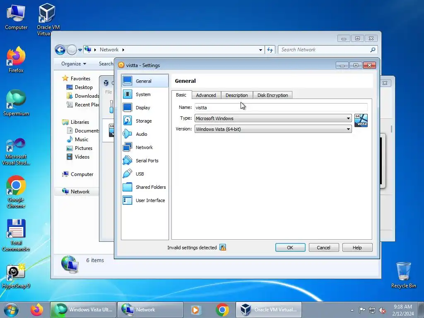This screenshot has height=318, width=424.
Task: Open media player icon in taskbar
Action: point(195,310)
